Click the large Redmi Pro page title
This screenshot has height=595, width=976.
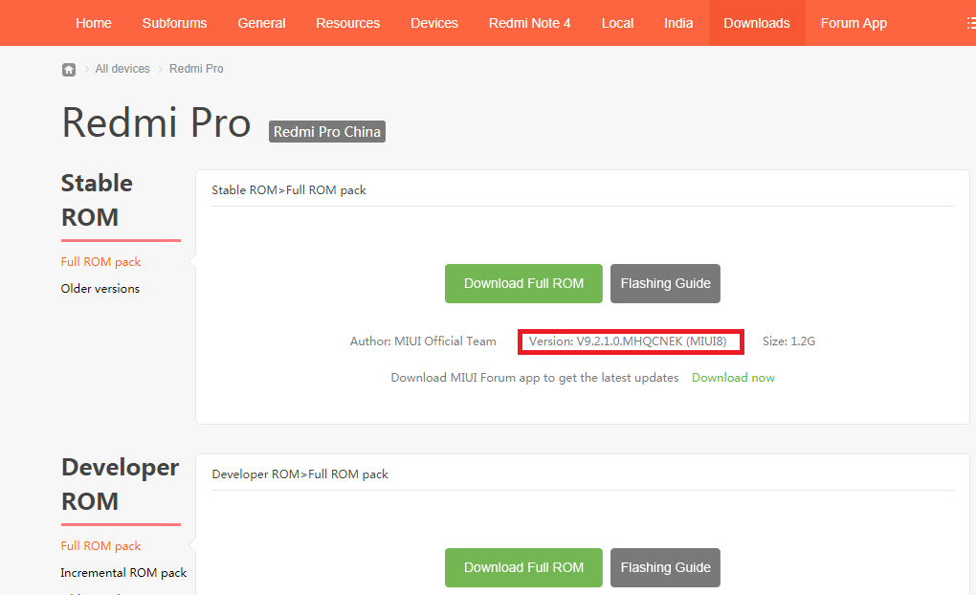click(156, 122)
